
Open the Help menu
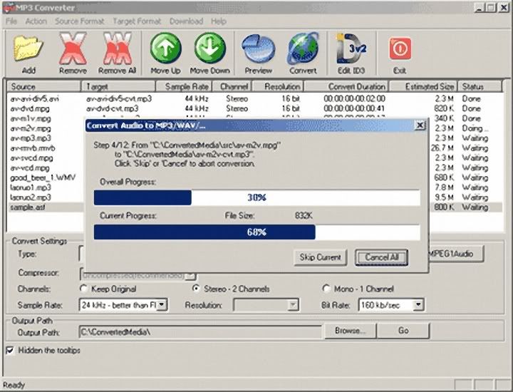(x=219, y=21)
